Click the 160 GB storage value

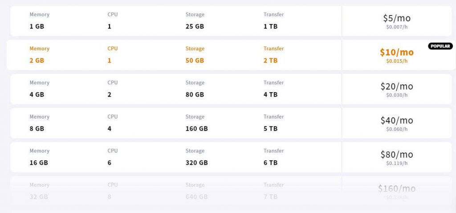click(196, 129)
